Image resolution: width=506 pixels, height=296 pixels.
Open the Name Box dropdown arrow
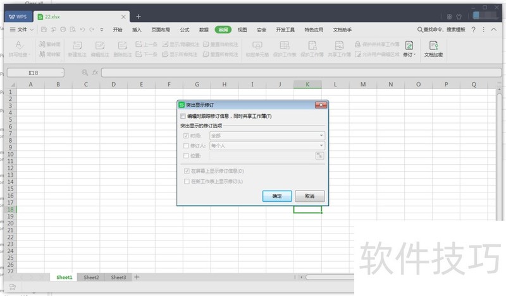pos(61,73)
